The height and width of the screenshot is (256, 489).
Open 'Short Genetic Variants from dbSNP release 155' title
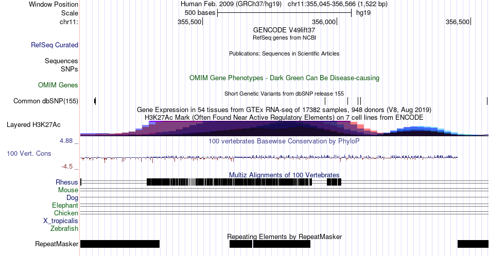click(284, 94)
